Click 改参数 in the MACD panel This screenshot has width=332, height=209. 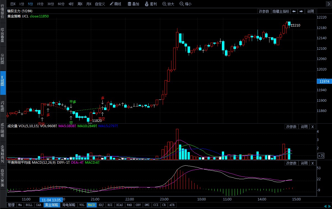(291, 163)
